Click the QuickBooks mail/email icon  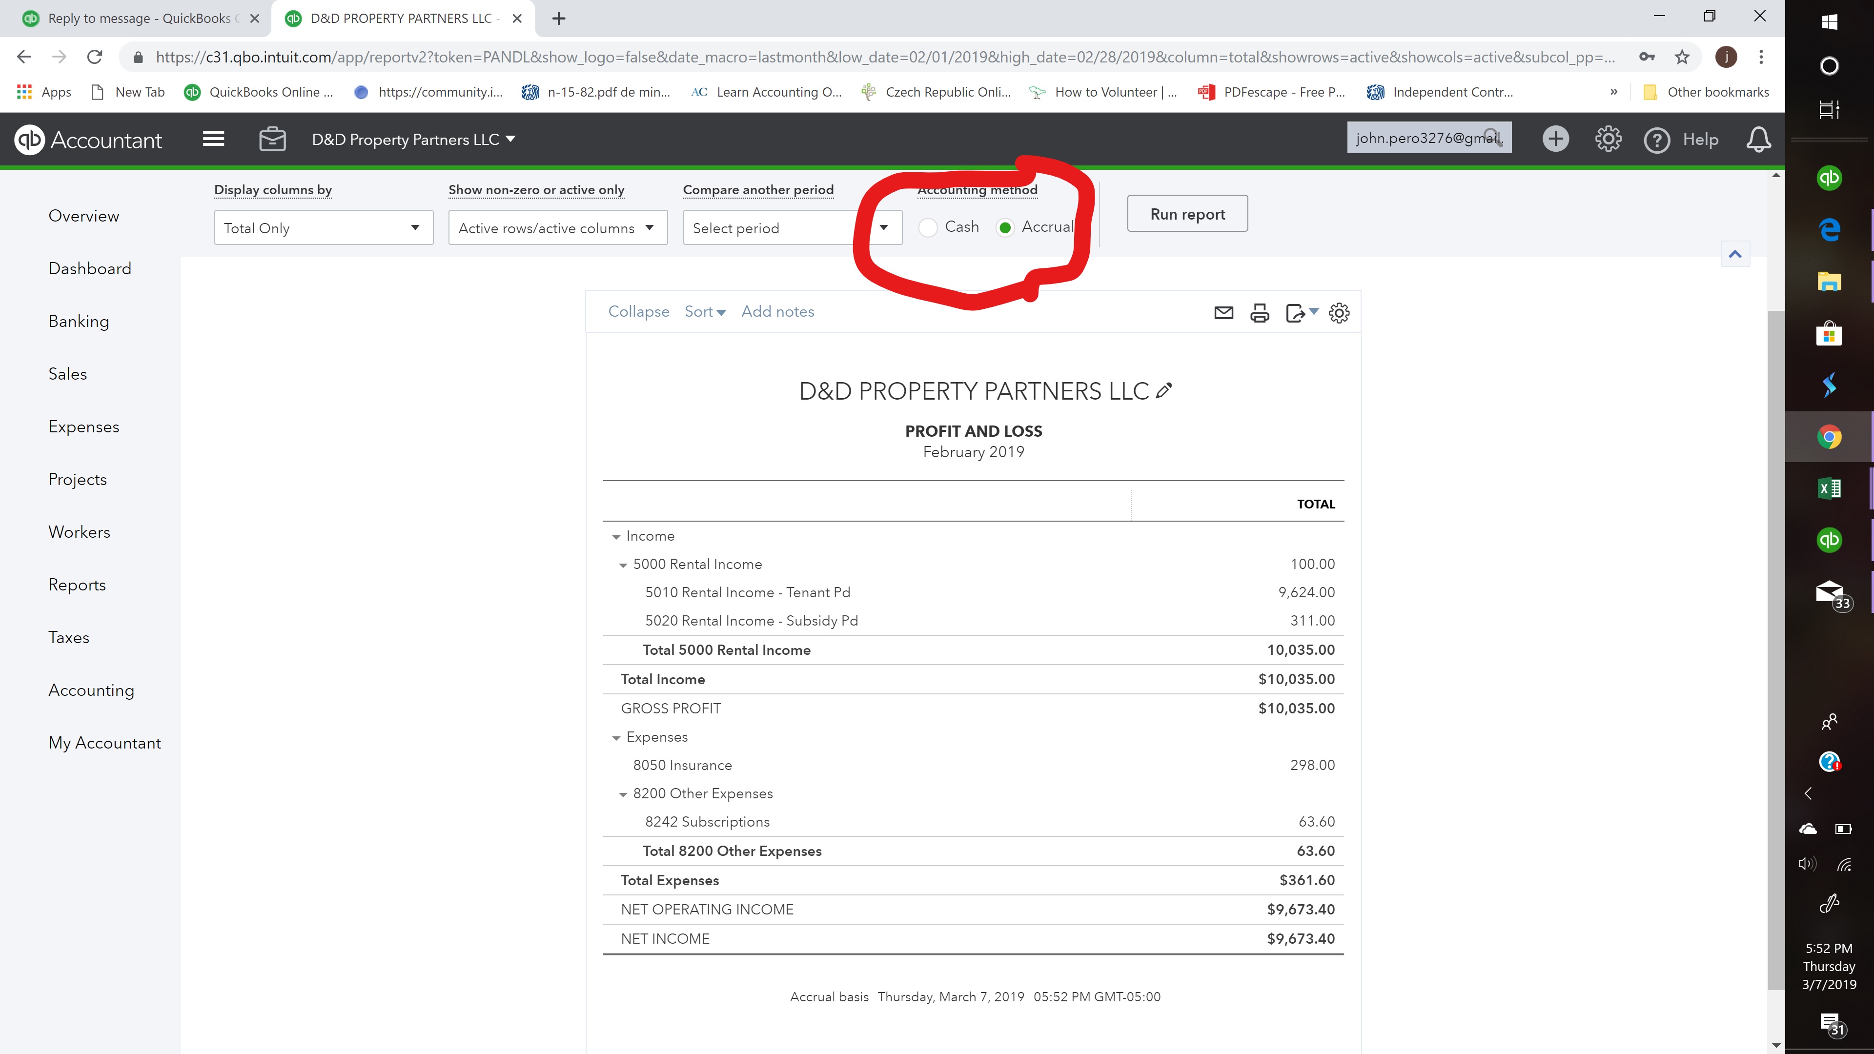click(x=1224, y=313)
